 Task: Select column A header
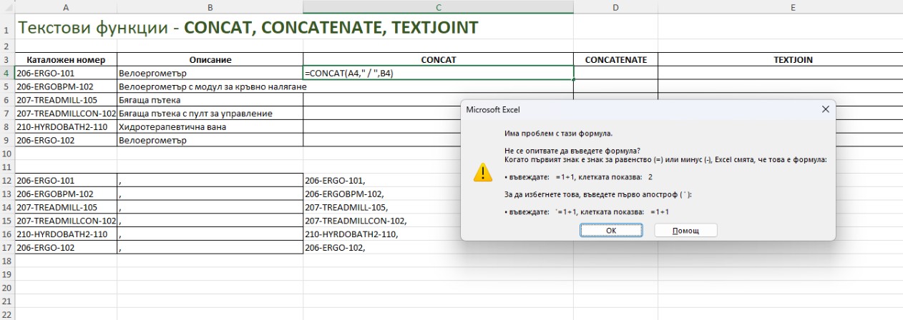point(66,6)
